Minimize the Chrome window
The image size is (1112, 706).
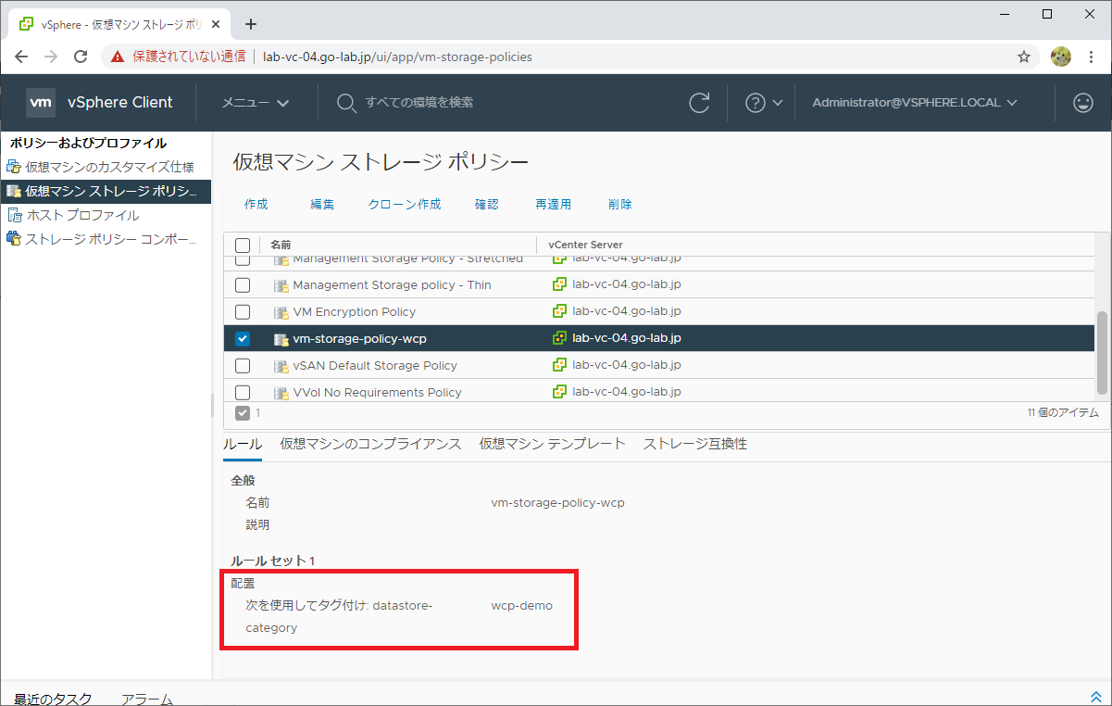pos(1005,13)
